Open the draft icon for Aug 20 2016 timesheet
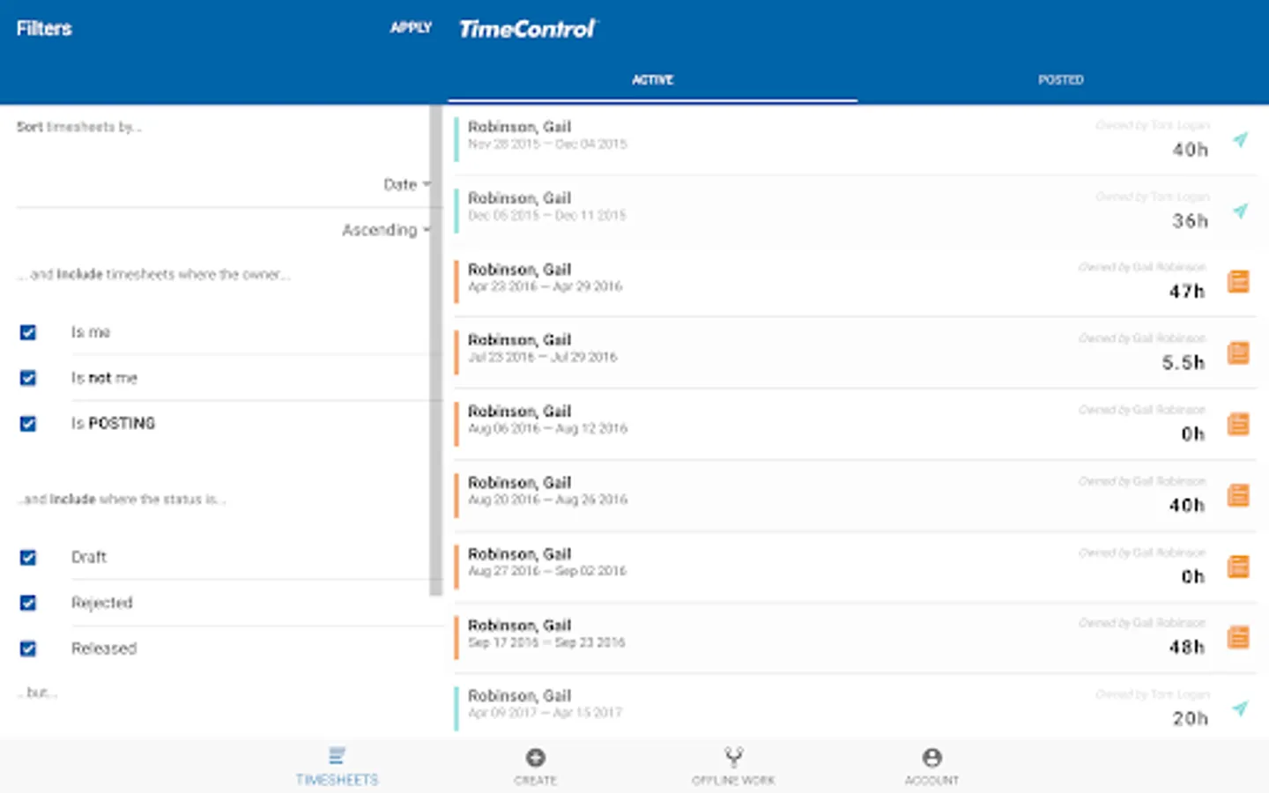 pyautogui.click(x=1238, y=495)
